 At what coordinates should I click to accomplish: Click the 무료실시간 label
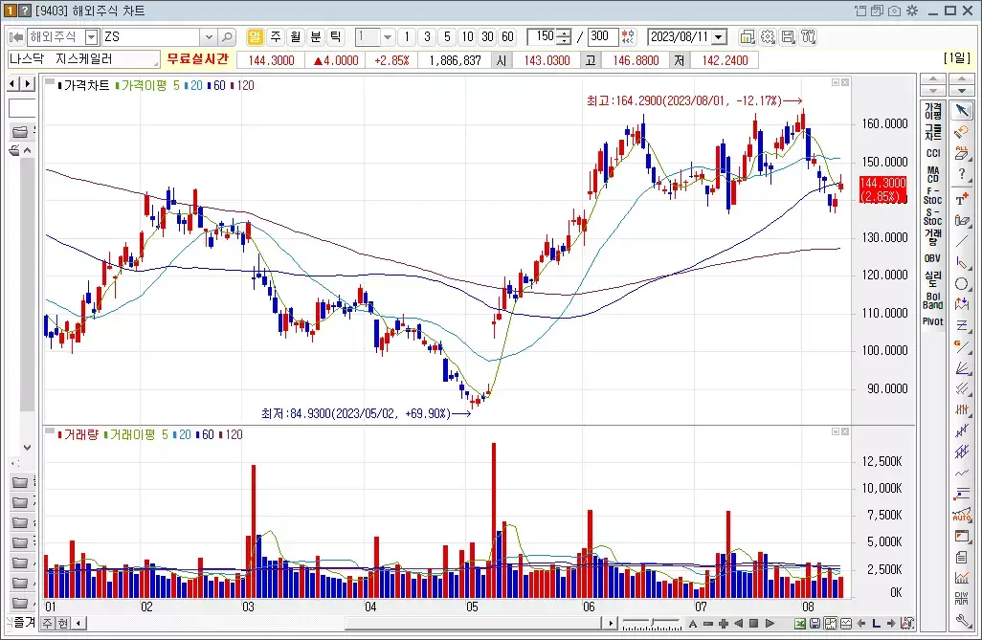[x=198, y=59]
